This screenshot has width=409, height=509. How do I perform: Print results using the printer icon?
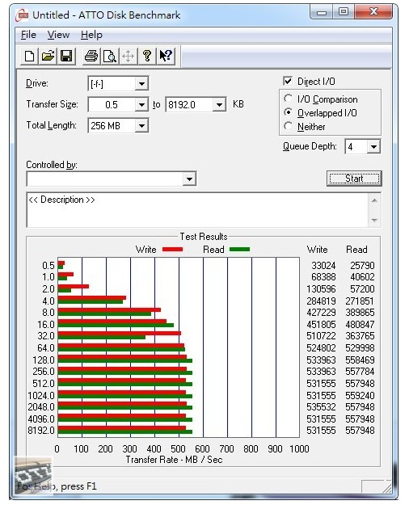point(91,57)
